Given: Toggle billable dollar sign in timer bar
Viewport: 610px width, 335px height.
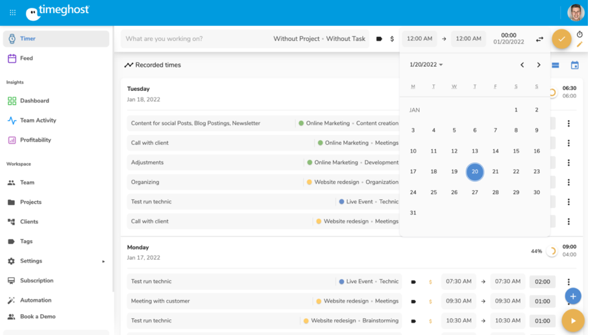Looking at the screenshot, I should [392, 39].
